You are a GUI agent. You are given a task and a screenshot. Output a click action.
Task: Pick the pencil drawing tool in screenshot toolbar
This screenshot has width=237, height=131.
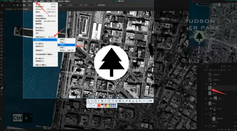(x=99, y=101)
